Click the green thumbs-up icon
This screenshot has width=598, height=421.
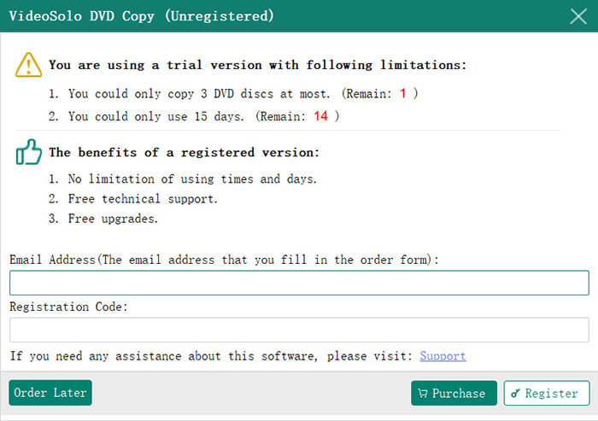[x=28, y=152]
